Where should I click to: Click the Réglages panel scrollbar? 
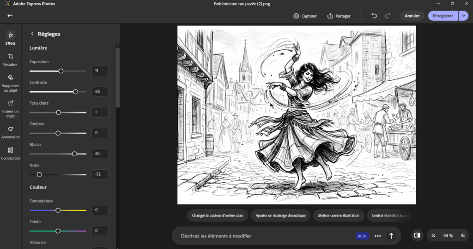[x=118, y=77]
